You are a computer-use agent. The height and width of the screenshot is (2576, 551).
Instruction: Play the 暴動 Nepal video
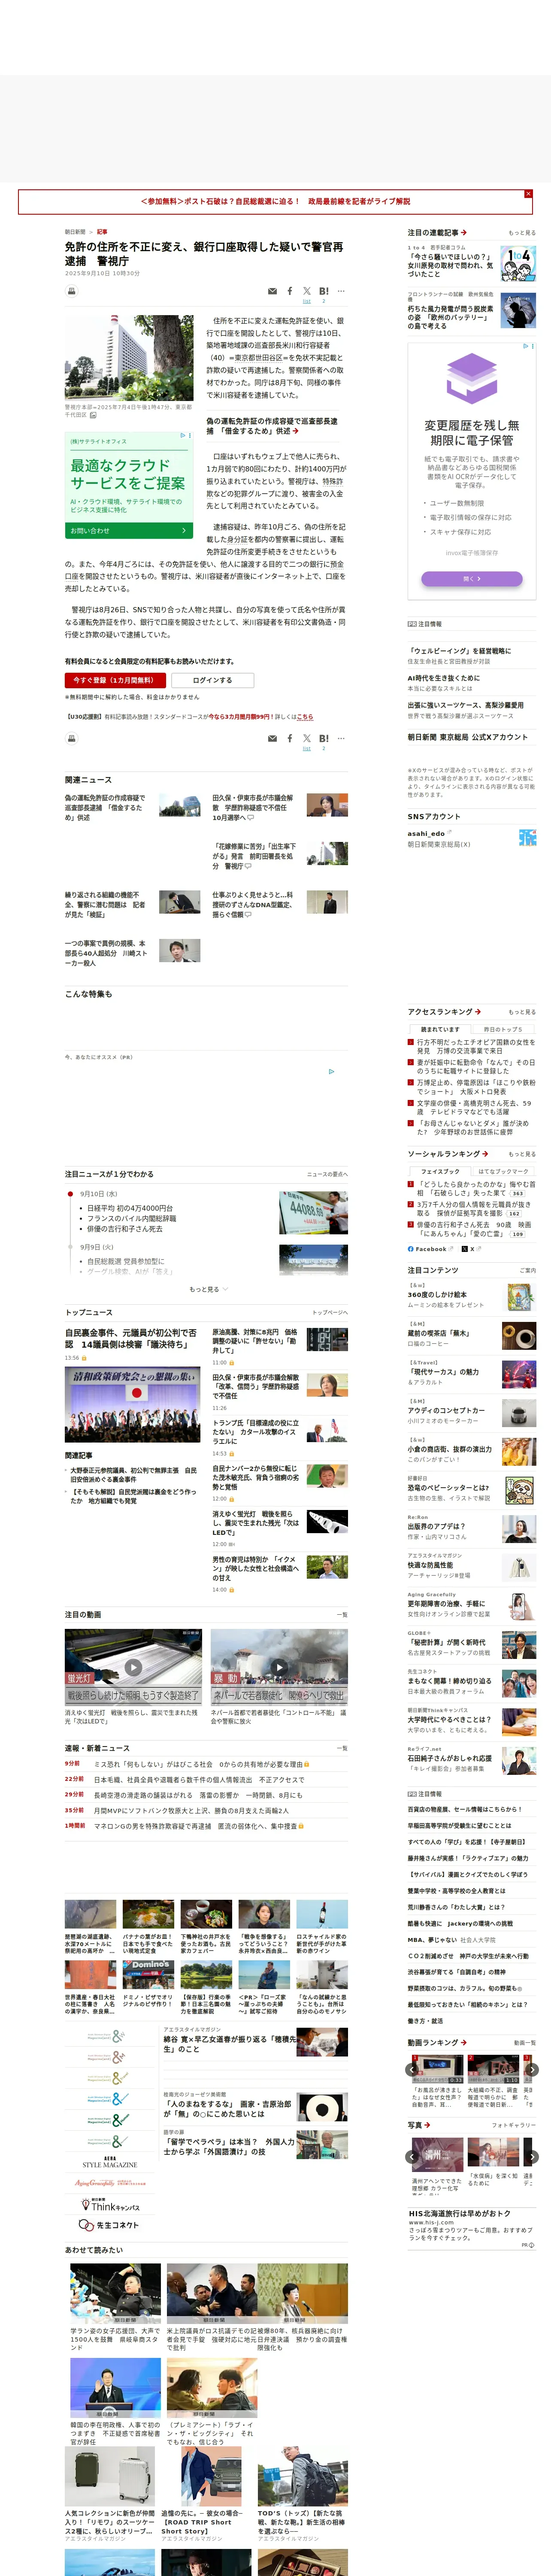(279, 1667)
